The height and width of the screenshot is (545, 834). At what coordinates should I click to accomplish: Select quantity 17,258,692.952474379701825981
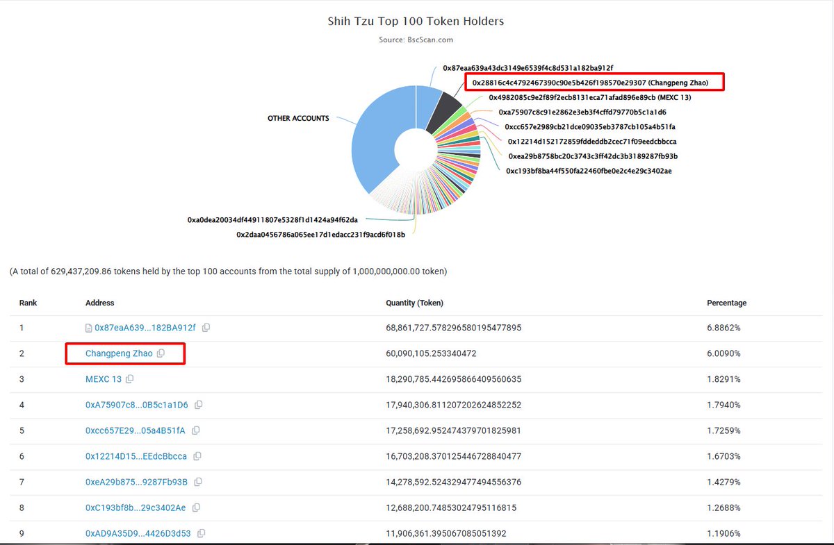coord(453,430)
